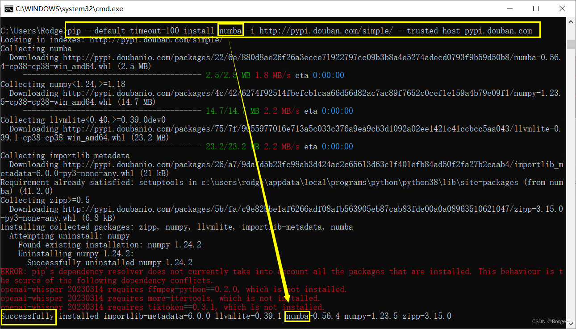
Task: Click 'importlib-metadata-6.0.0' in final line
Action: [x=157, y=316]
